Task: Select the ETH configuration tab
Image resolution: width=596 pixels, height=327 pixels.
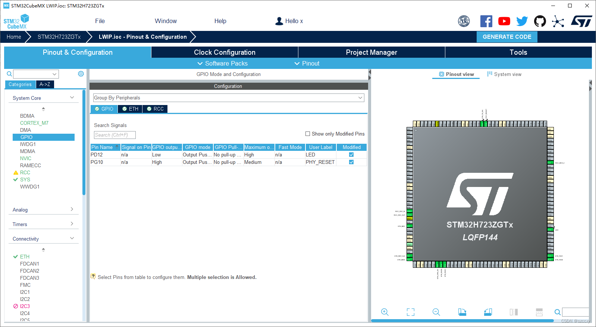Action: [130, 109]
